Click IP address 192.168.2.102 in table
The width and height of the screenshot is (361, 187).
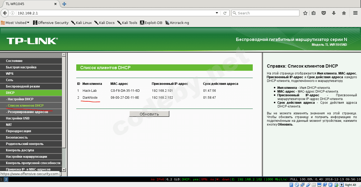162,98
